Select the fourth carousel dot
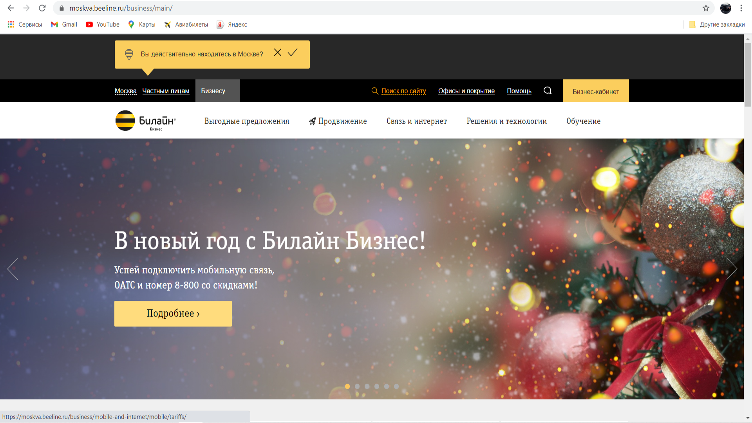Image resolution: width=752 pixels, height=423 pixels. [377, 386]
